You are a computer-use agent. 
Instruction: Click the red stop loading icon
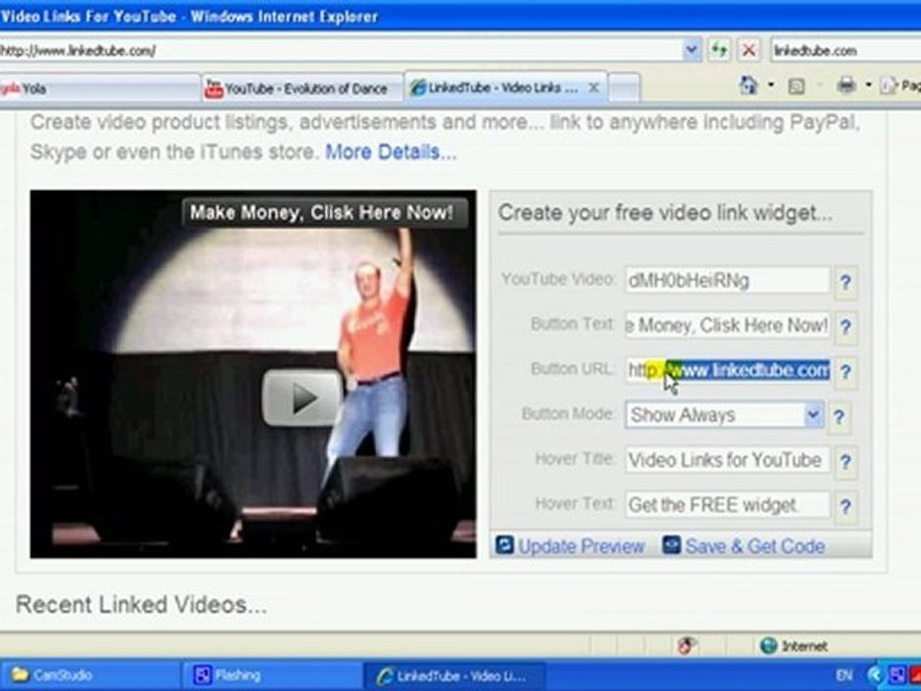749,50
